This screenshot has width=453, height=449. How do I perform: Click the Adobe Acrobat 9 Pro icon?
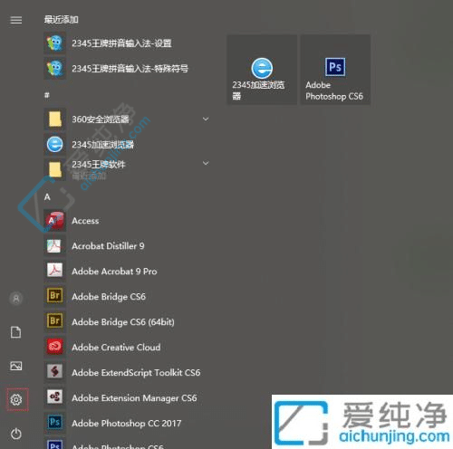click(54, 271)
